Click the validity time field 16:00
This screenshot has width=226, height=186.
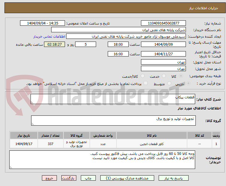[118, 54]
